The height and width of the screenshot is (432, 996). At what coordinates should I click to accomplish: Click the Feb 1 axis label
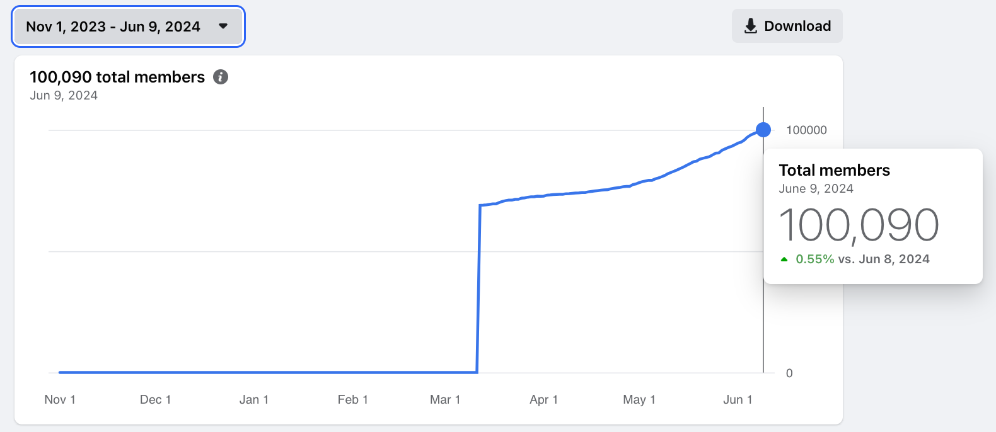[x=352, y=400]
